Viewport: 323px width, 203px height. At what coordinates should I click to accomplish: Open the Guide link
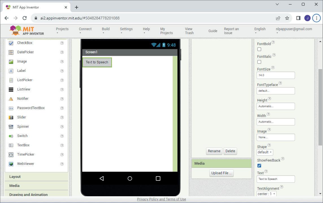213,31
